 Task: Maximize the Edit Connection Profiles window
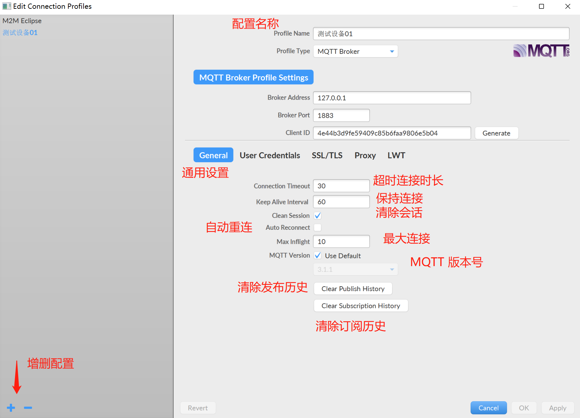click(x=541, y=6)
